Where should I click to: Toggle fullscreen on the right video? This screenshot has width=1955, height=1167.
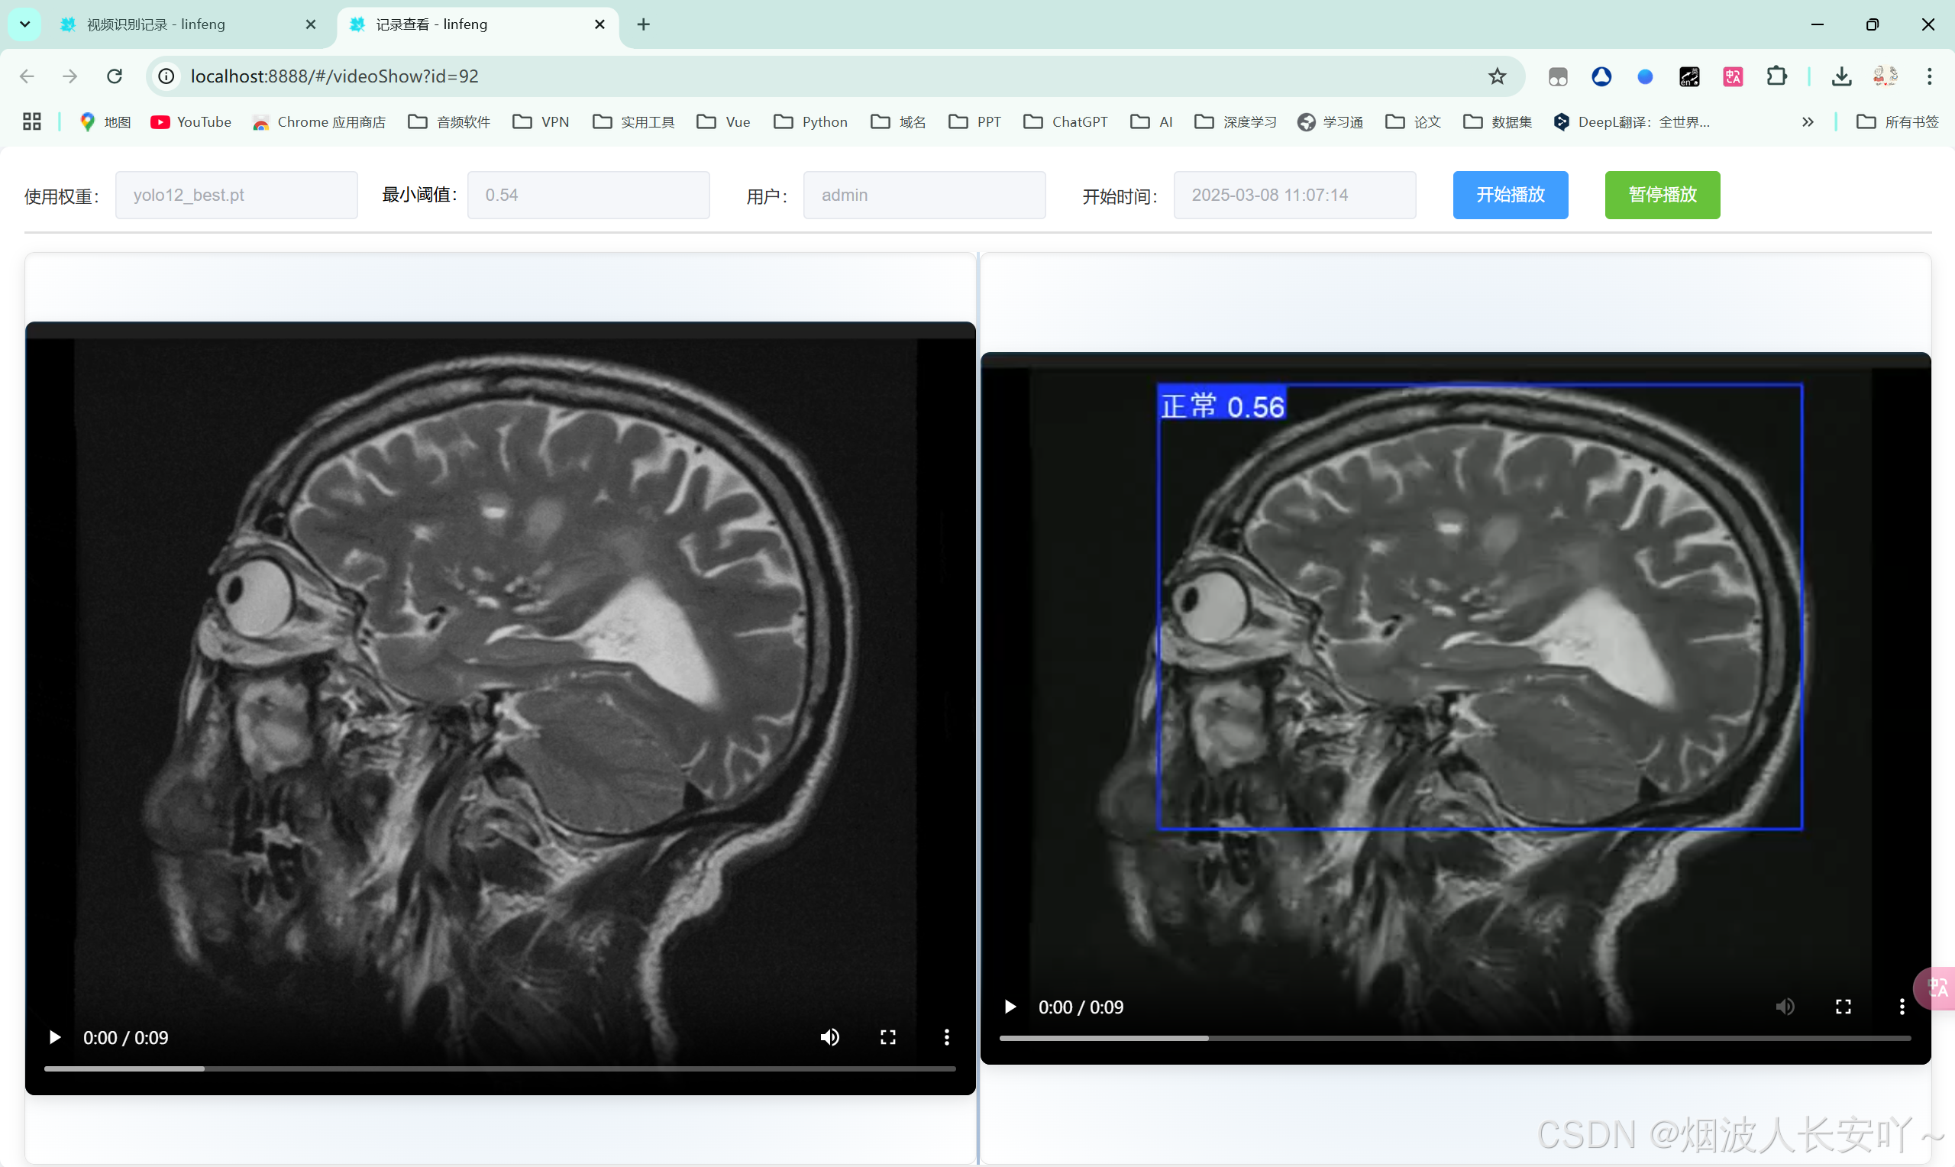pos(1843,1007)
